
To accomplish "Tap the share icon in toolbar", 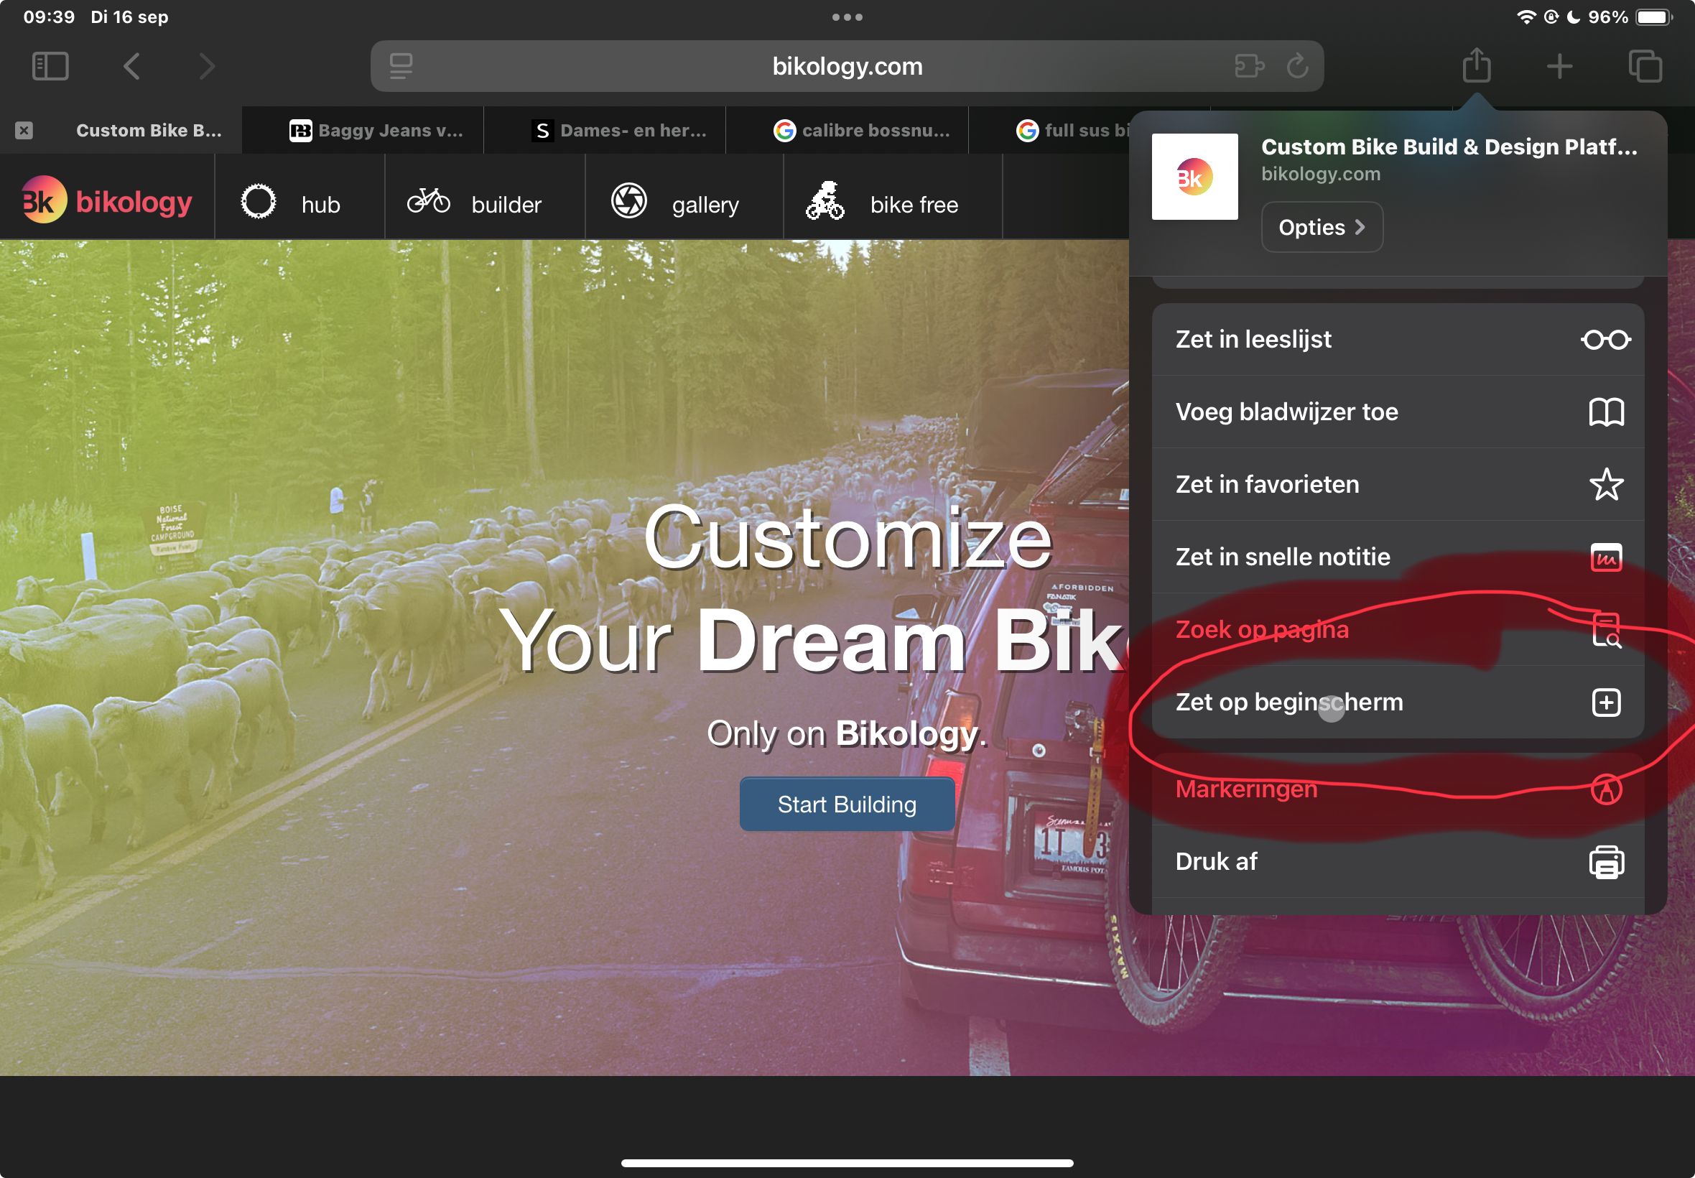I will point(1477,66).
